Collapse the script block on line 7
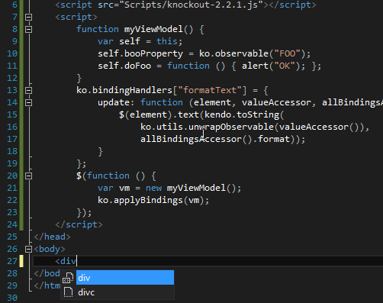This screenshot has width=383, height=303. (x=28, y=17)
